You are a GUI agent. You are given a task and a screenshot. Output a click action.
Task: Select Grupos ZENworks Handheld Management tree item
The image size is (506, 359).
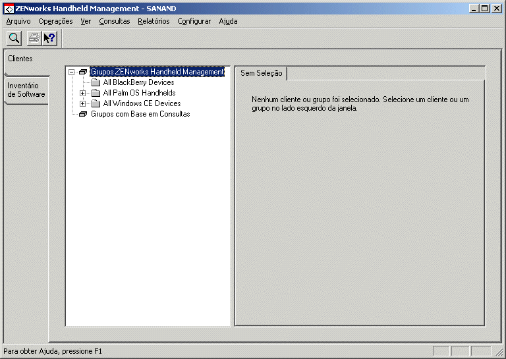click(x=157, y=72)
